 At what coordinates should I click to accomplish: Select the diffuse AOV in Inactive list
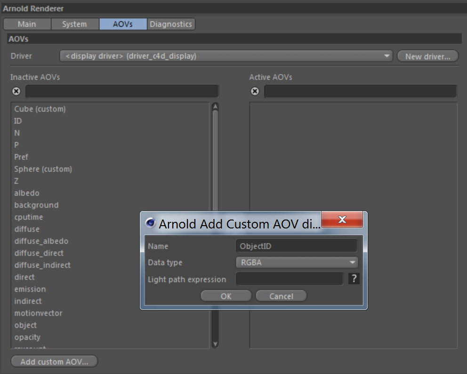[x=26, y=229]
